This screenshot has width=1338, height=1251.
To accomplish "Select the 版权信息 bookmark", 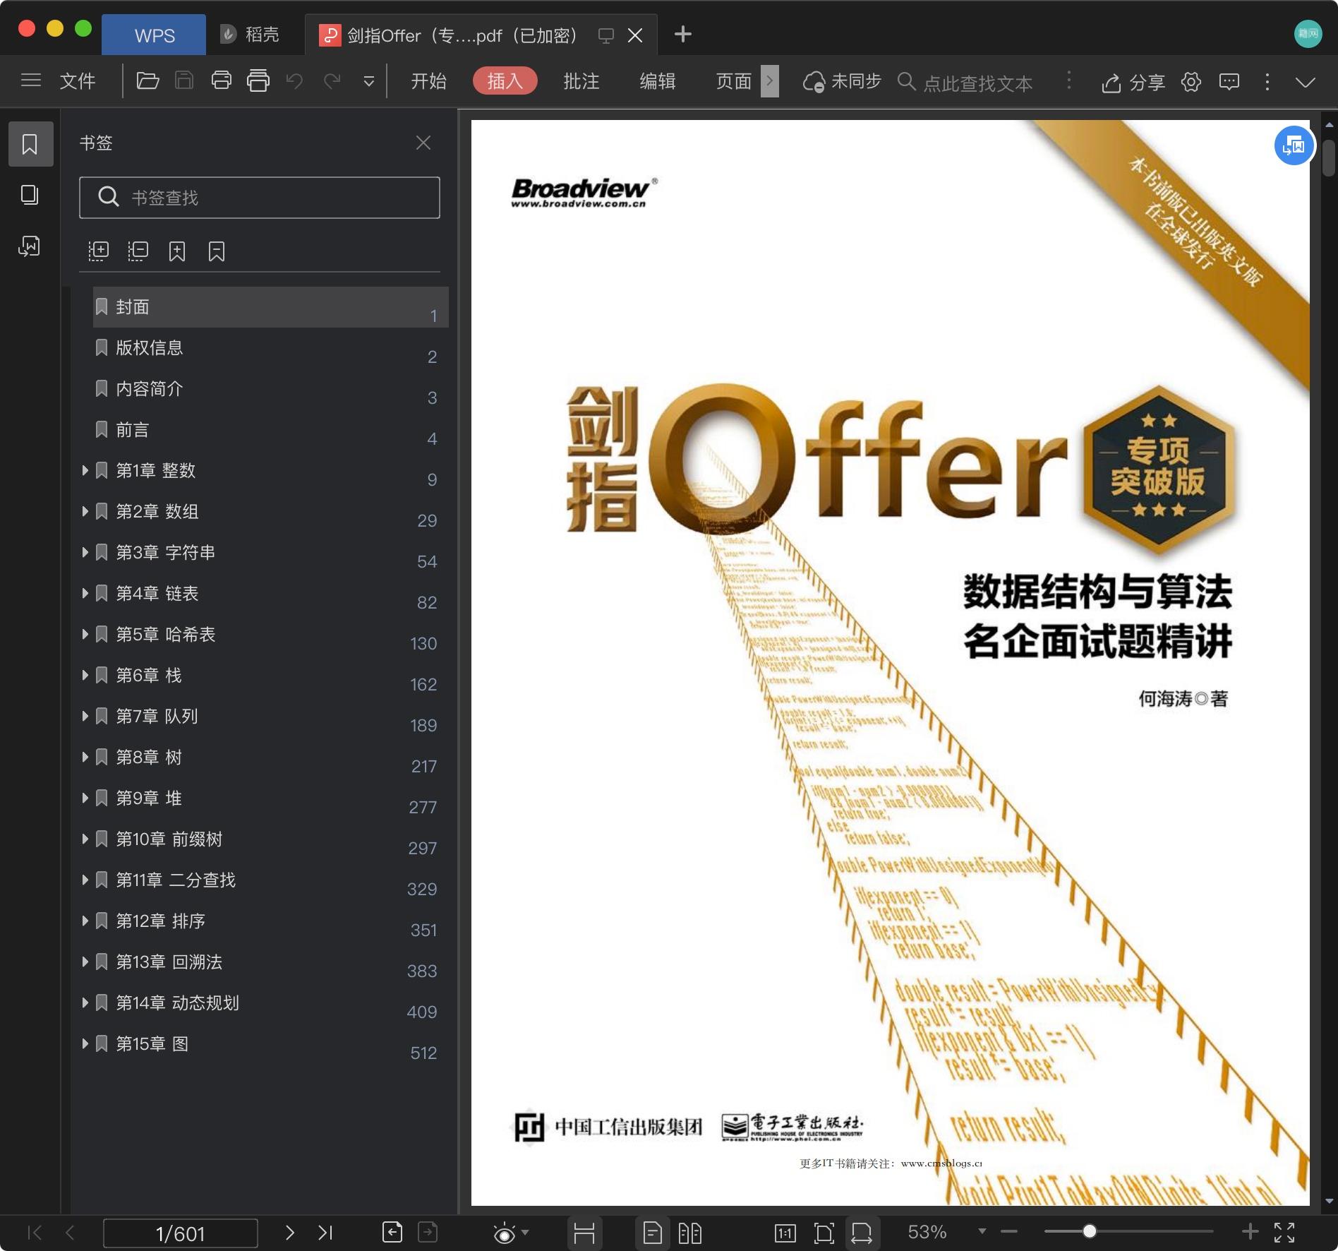I will pyautogui.click(x=271, y=348).
